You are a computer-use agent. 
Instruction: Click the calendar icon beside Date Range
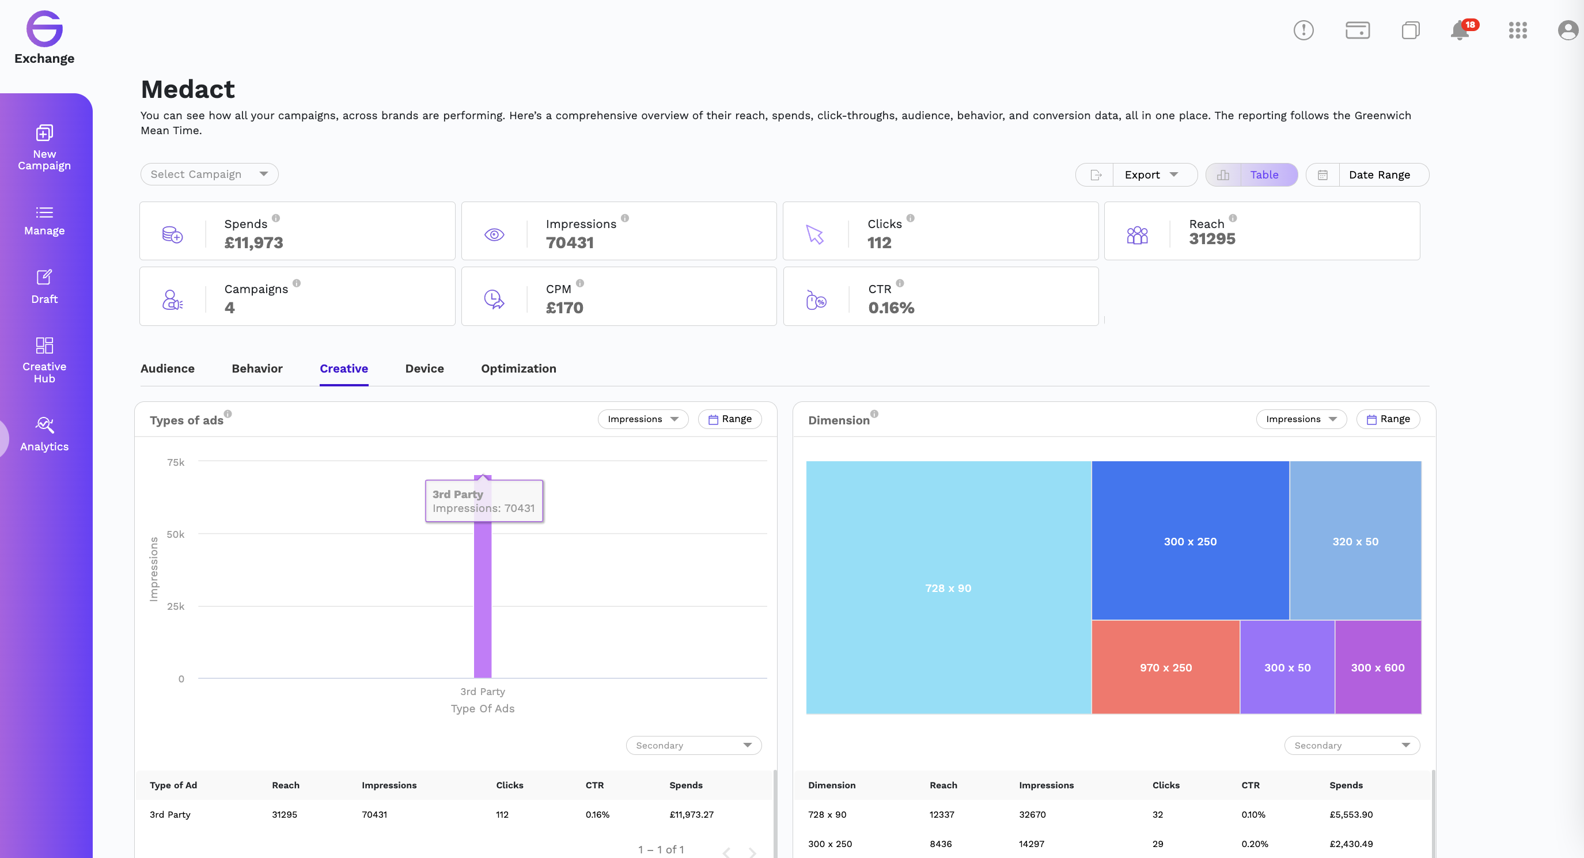pyautogui.click(x=1322, y=175)
